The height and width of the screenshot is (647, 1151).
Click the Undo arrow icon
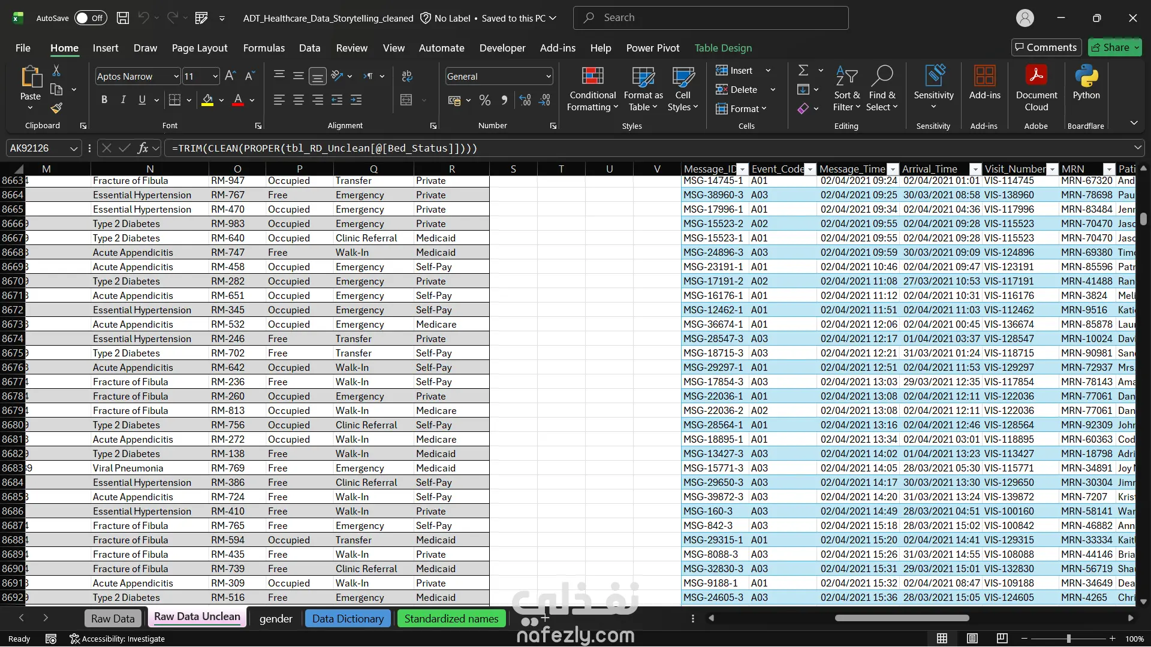pos(143,18)
